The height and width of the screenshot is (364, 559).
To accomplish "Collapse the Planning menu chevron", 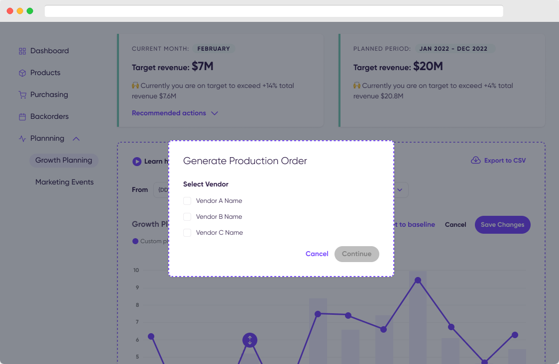I will coord(76,139).
